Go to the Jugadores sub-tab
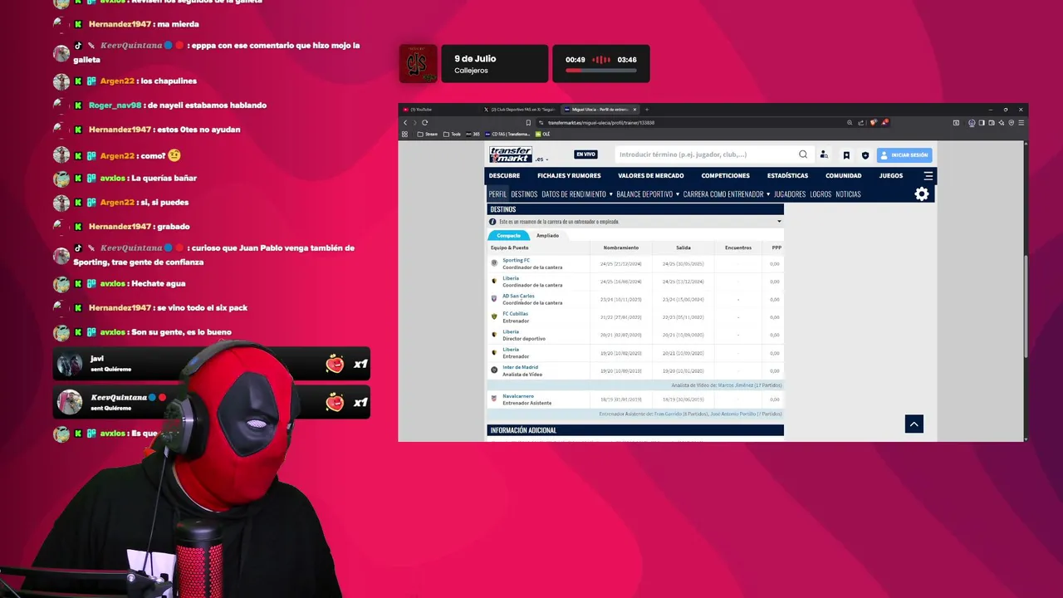This screenshot has height=598, width=1063. point(790,194)
